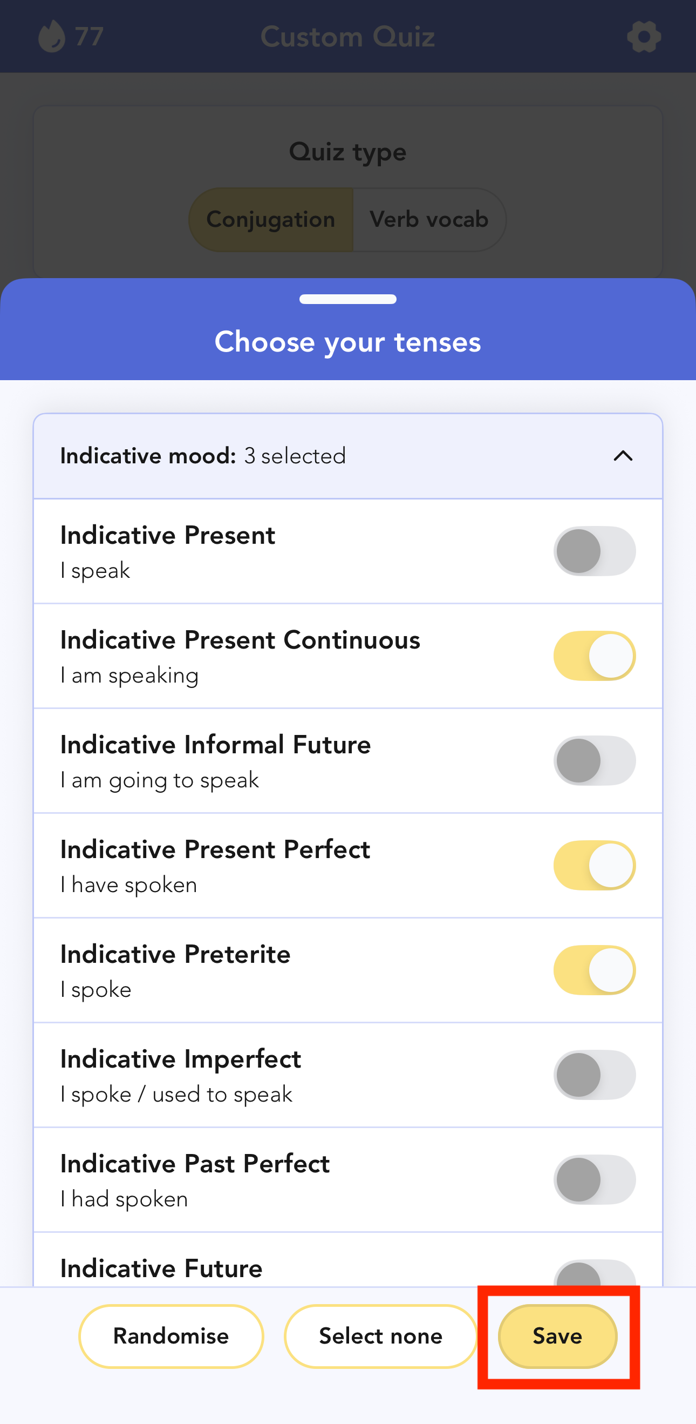696x1424 pixels.
Task: Click the bottom sheet drag handle
Action: click(348, 299)
